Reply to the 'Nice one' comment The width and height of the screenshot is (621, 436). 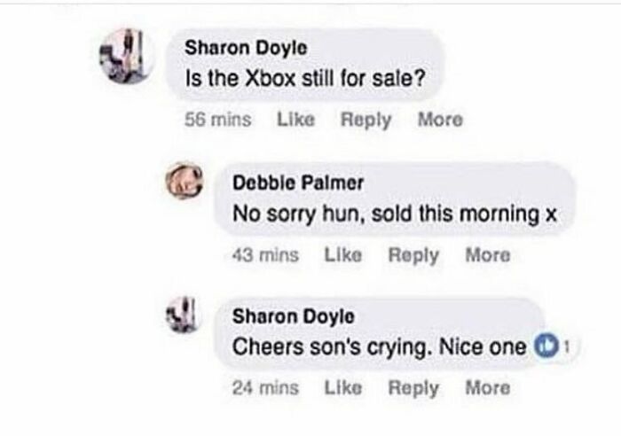413,388
